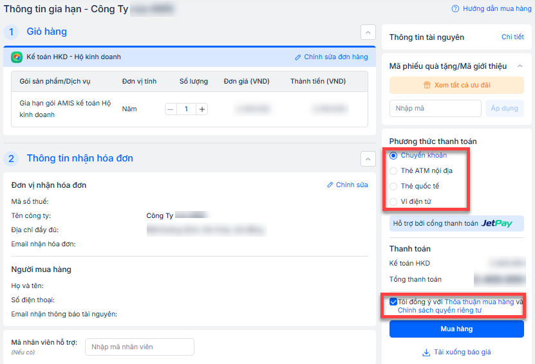The height and width of the screenshot is (364, 535).
Task: Open the Chi tiết resource details link
Action: pyautogui.click(x=512, y=37)
